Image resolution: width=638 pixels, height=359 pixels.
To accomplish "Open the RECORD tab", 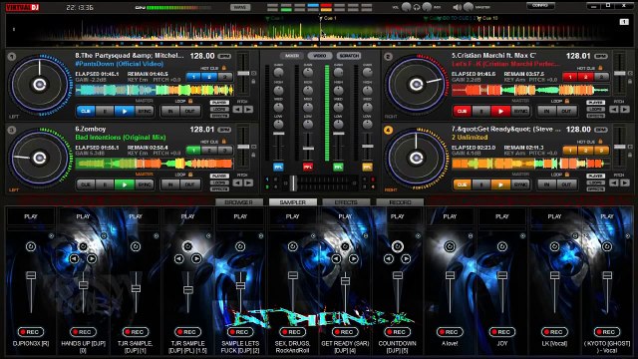I will [400, 201].
